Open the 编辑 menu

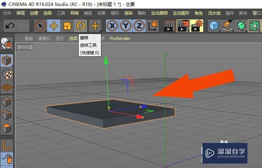[x=21, y=13]
